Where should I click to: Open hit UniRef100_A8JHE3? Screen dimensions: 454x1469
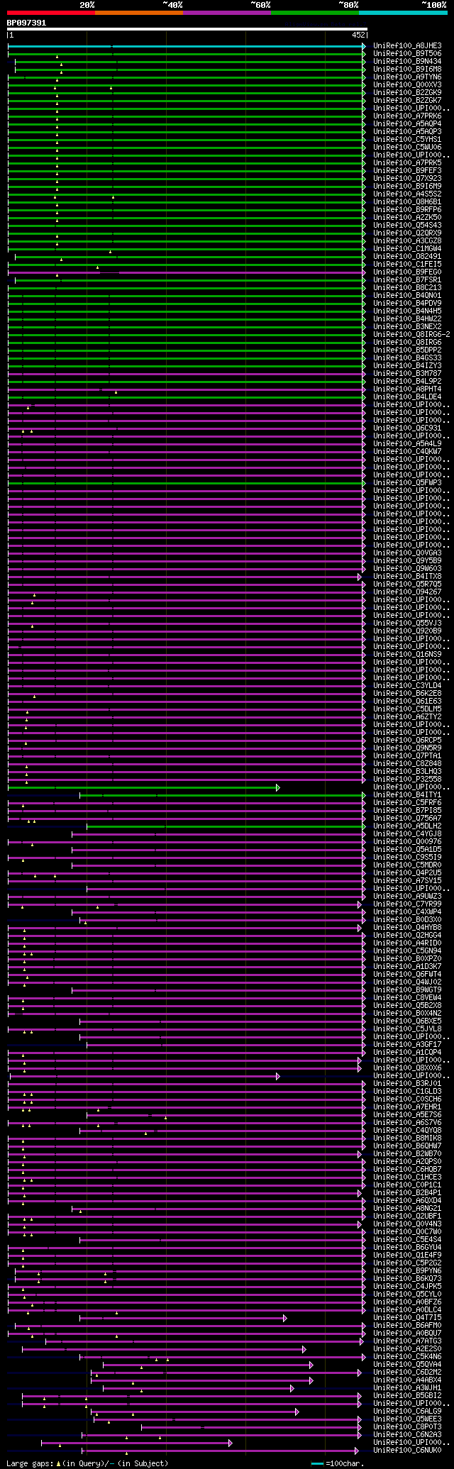[x=407, y=46]
